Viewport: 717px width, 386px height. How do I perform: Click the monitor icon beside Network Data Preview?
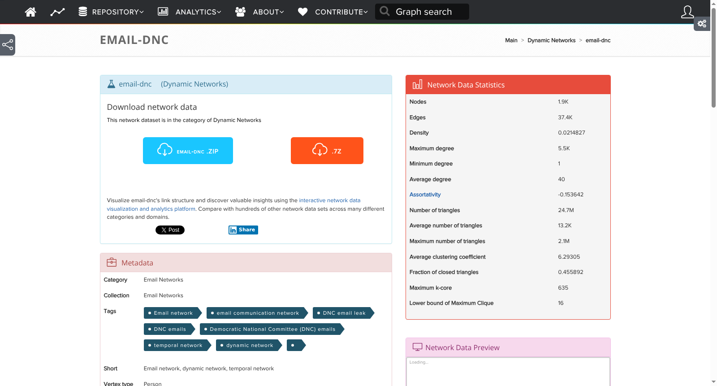click(417, 347)
